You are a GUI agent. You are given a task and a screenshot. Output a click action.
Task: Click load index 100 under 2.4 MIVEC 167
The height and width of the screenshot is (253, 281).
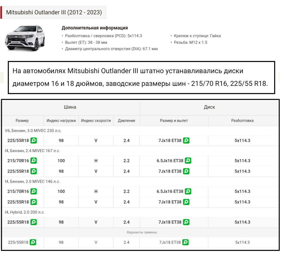point(61,161)
